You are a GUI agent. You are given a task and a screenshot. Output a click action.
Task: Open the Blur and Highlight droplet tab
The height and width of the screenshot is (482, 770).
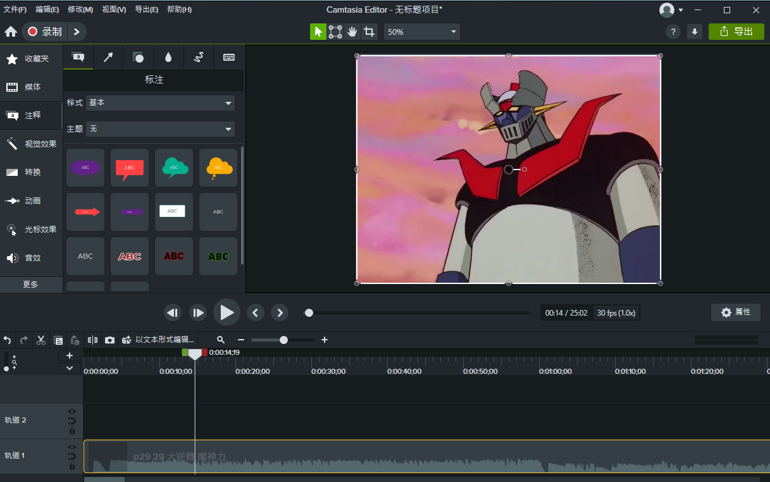[x=168, y=57]
